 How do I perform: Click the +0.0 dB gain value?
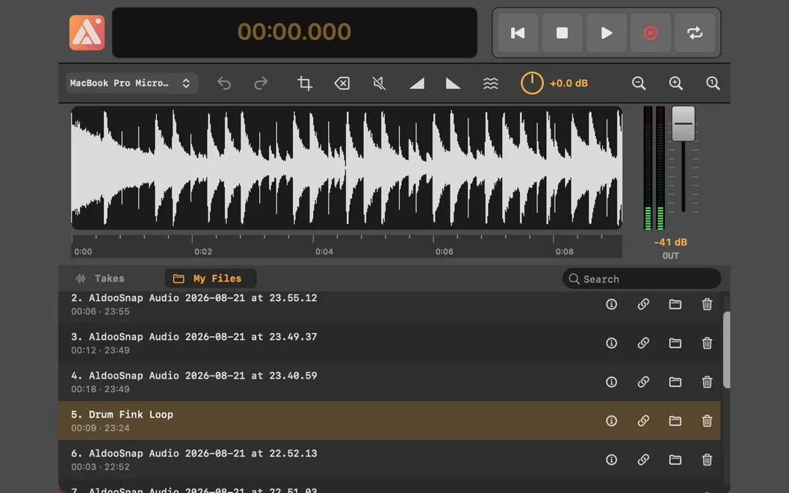(x=569, y=84)
